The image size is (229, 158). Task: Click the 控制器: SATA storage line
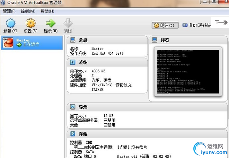pos(82,152)
